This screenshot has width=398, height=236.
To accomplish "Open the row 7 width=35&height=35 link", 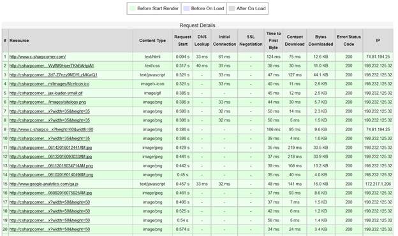I will 50,111.
